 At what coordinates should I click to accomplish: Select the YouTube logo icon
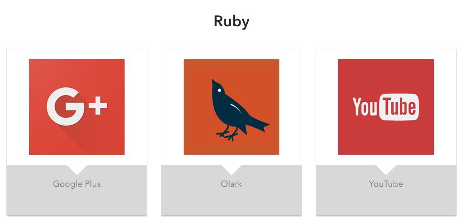click(x=386, y=107)
